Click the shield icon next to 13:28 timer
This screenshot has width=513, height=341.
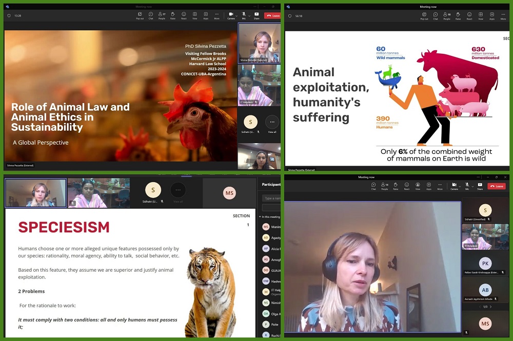click(x=9, y=16)
